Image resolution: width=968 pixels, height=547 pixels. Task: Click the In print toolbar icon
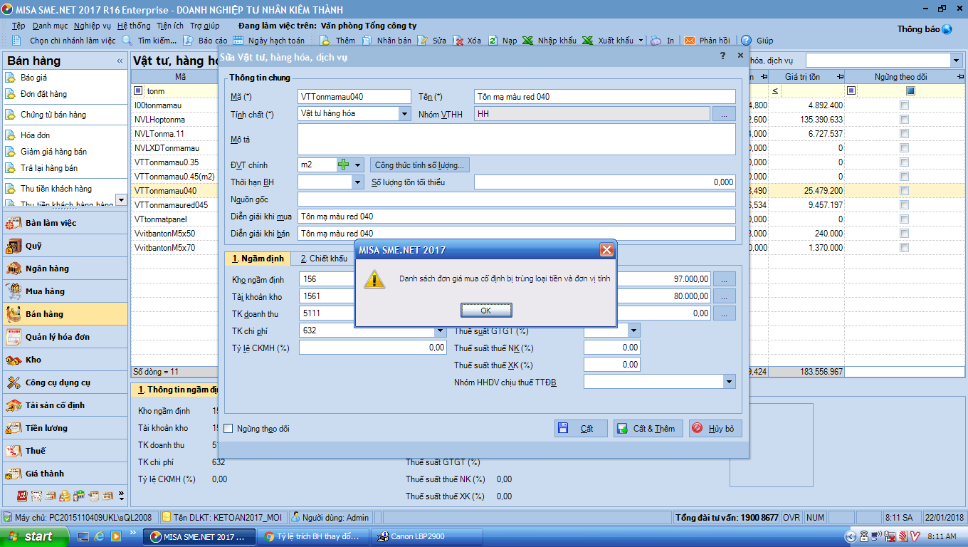(x=656, y=41)
